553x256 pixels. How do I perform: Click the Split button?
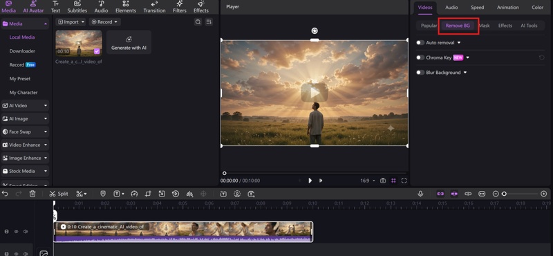tap(59, 194)
